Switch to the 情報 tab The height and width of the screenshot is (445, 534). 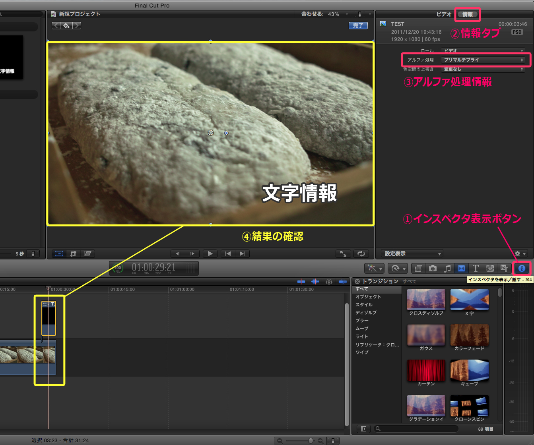point(468,14)
